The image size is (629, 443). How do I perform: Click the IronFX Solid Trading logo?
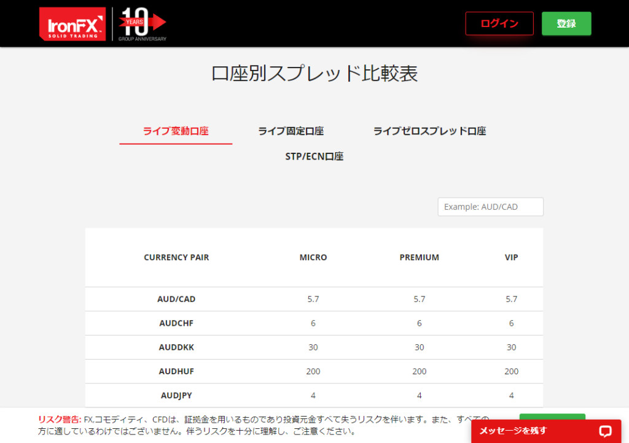click(x=72, y=24)
